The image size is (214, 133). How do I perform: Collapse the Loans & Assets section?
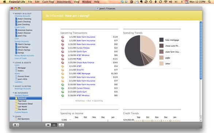[14, 63]
